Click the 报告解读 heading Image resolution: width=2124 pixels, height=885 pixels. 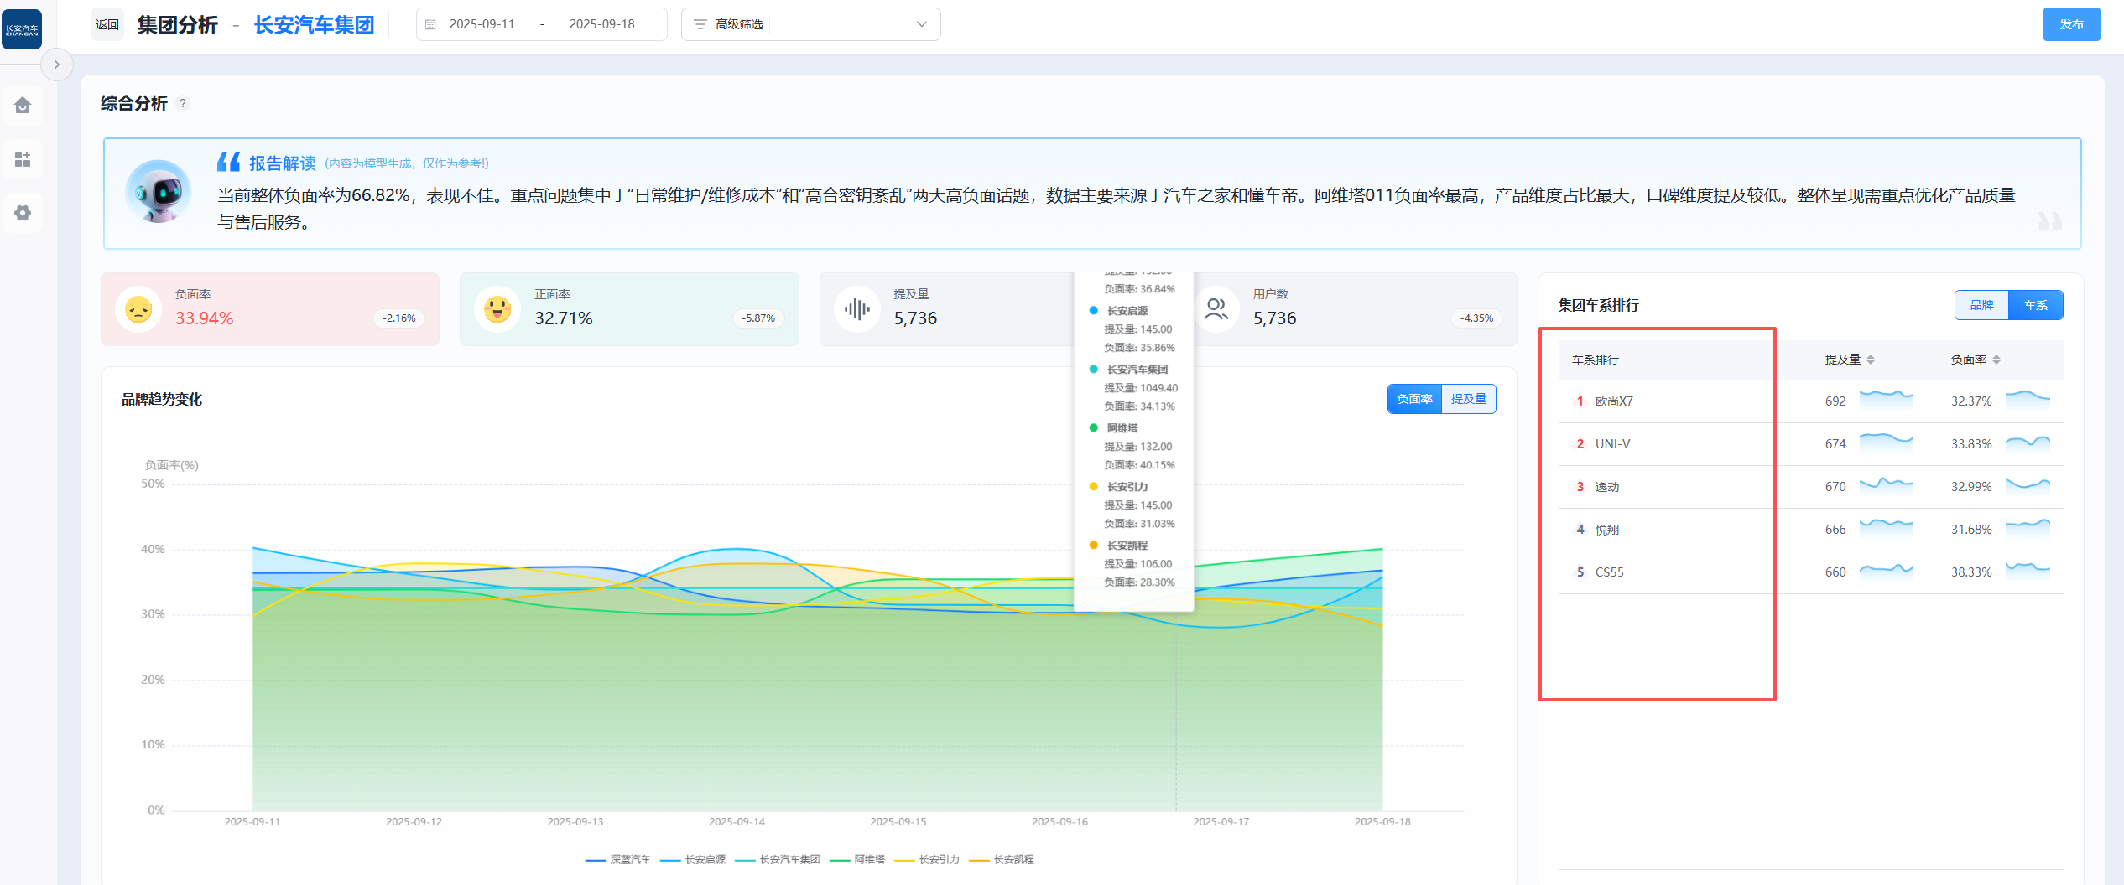click(x=283, y=163)
